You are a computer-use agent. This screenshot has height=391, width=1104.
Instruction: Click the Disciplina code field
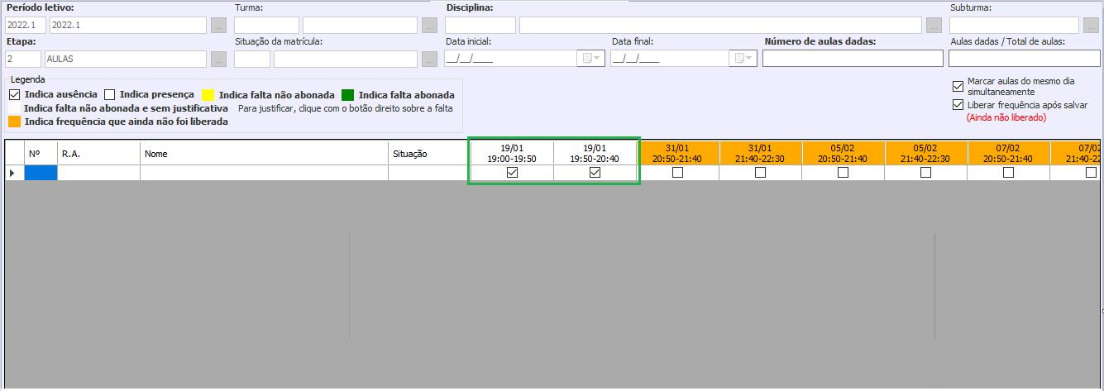[480, 25]
